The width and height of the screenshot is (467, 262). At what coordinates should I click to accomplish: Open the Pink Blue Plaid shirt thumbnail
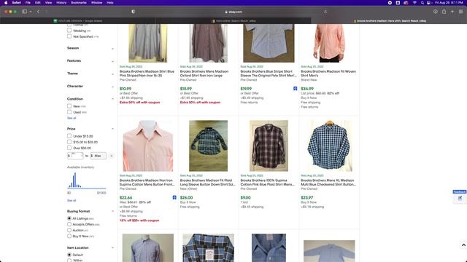(269, 146)
